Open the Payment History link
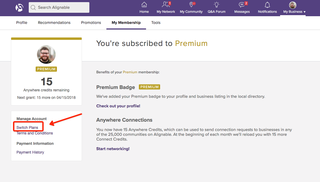The width and height of the screenshot is (320, 182). [x=30, y=152]
